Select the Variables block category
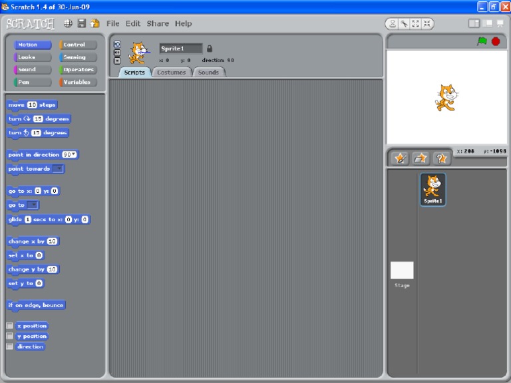This screenshot has height=383, width=511. click(x=79, y=82)
